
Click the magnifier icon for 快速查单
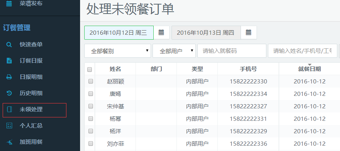[x=9, y=45]
